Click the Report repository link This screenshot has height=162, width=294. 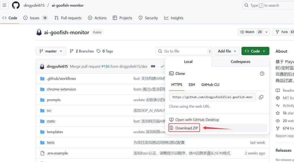(285, 136)
